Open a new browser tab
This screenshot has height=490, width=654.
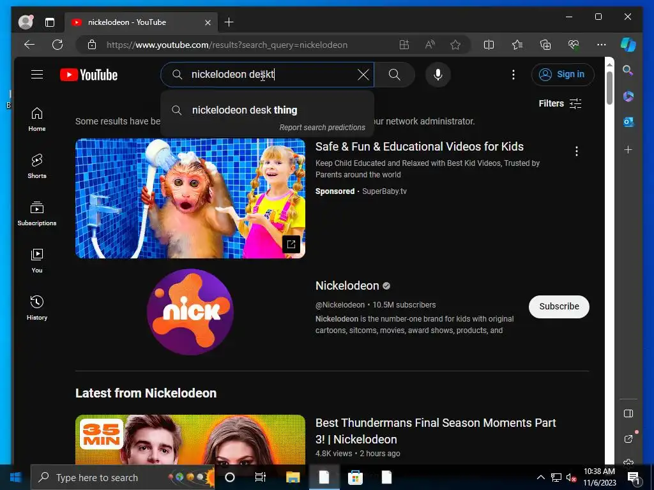pos(229,22)
